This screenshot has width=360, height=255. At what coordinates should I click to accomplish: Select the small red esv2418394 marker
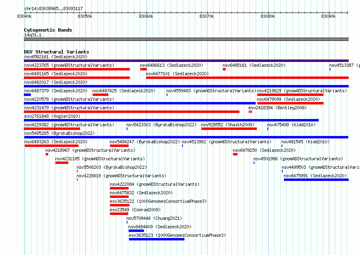[250, 112]
